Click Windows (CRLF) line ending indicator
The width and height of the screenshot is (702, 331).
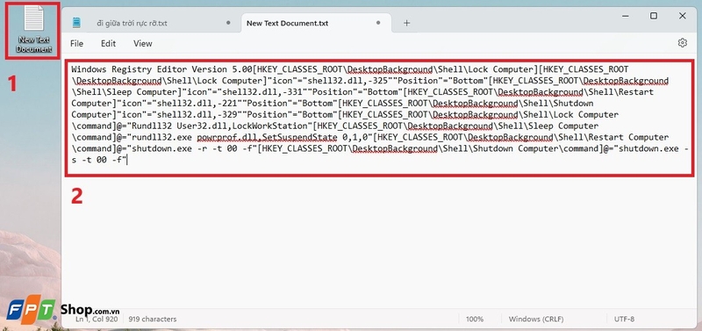coord(536,320)
